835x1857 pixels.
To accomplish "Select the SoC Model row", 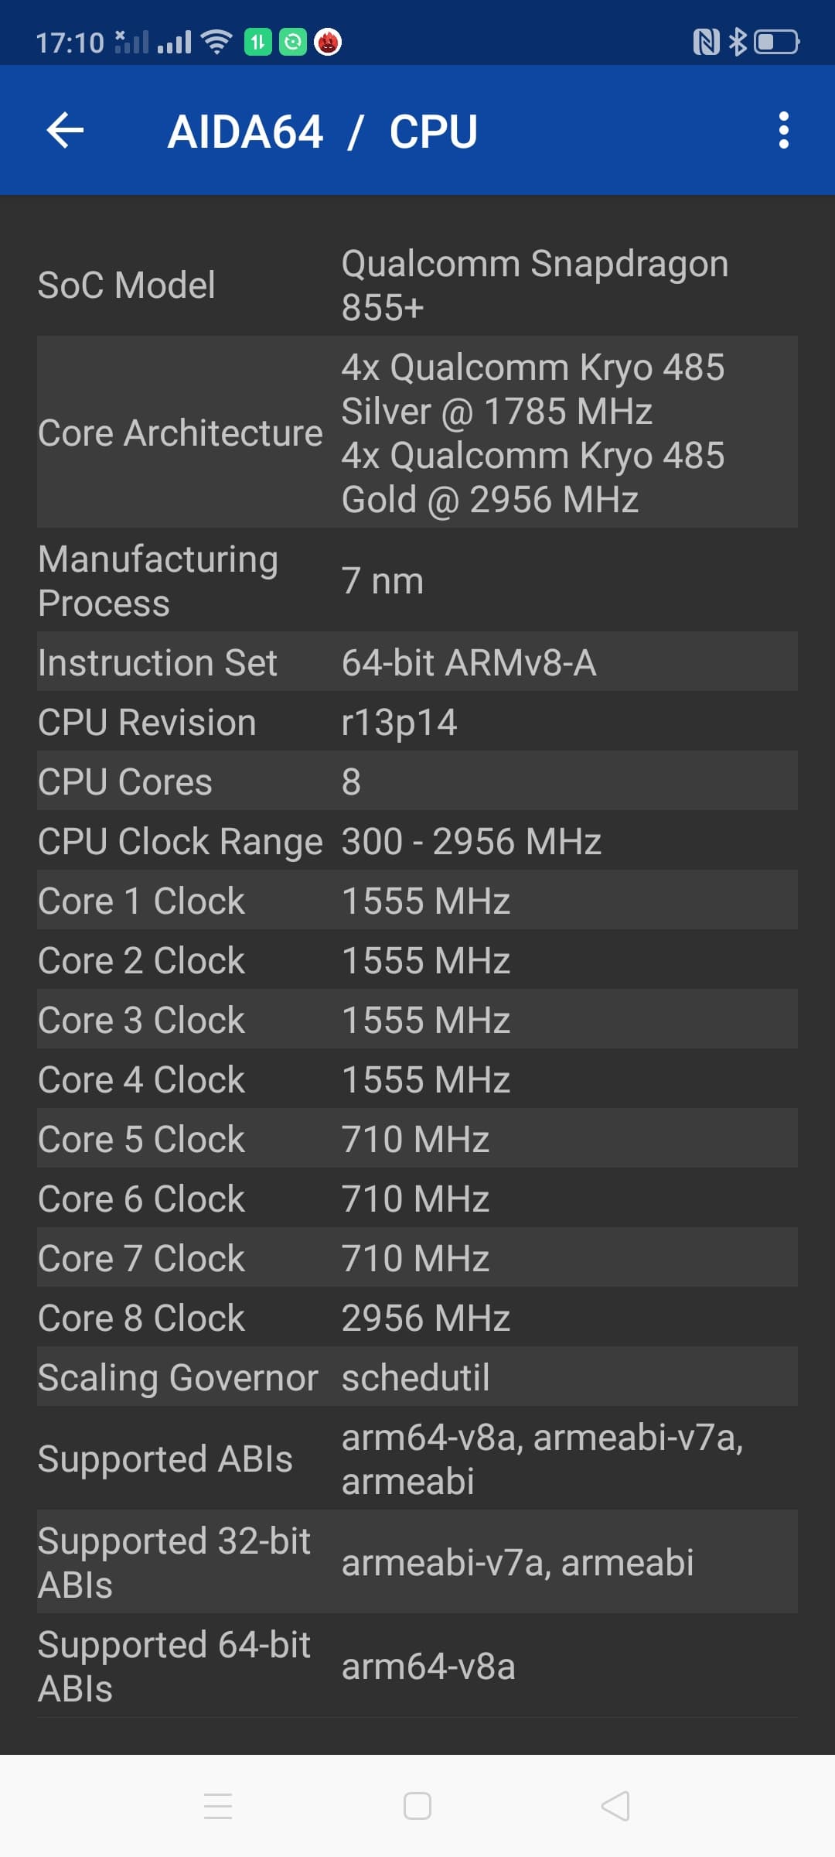I will (417, 285).
